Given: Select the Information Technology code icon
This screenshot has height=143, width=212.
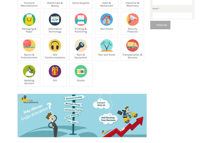Looking at the screenshot, I should [x=55, y=20].
